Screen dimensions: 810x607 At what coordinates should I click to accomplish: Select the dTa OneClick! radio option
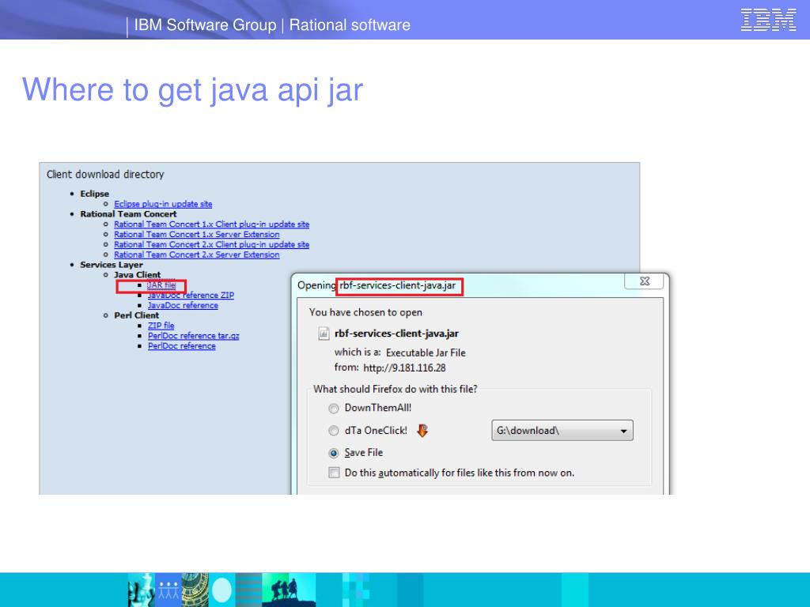click(334, 431)
